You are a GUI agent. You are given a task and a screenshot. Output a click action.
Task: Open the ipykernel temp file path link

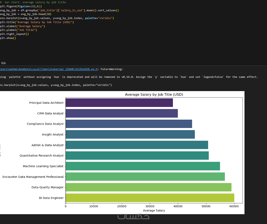(x=48, y=69)
